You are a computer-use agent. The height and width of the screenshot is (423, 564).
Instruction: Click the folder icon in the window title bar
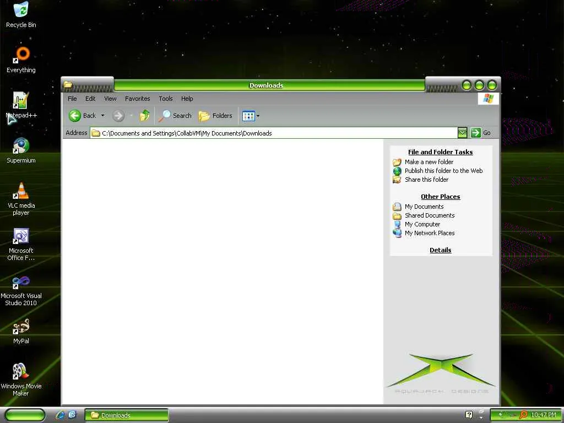point(68,85)
